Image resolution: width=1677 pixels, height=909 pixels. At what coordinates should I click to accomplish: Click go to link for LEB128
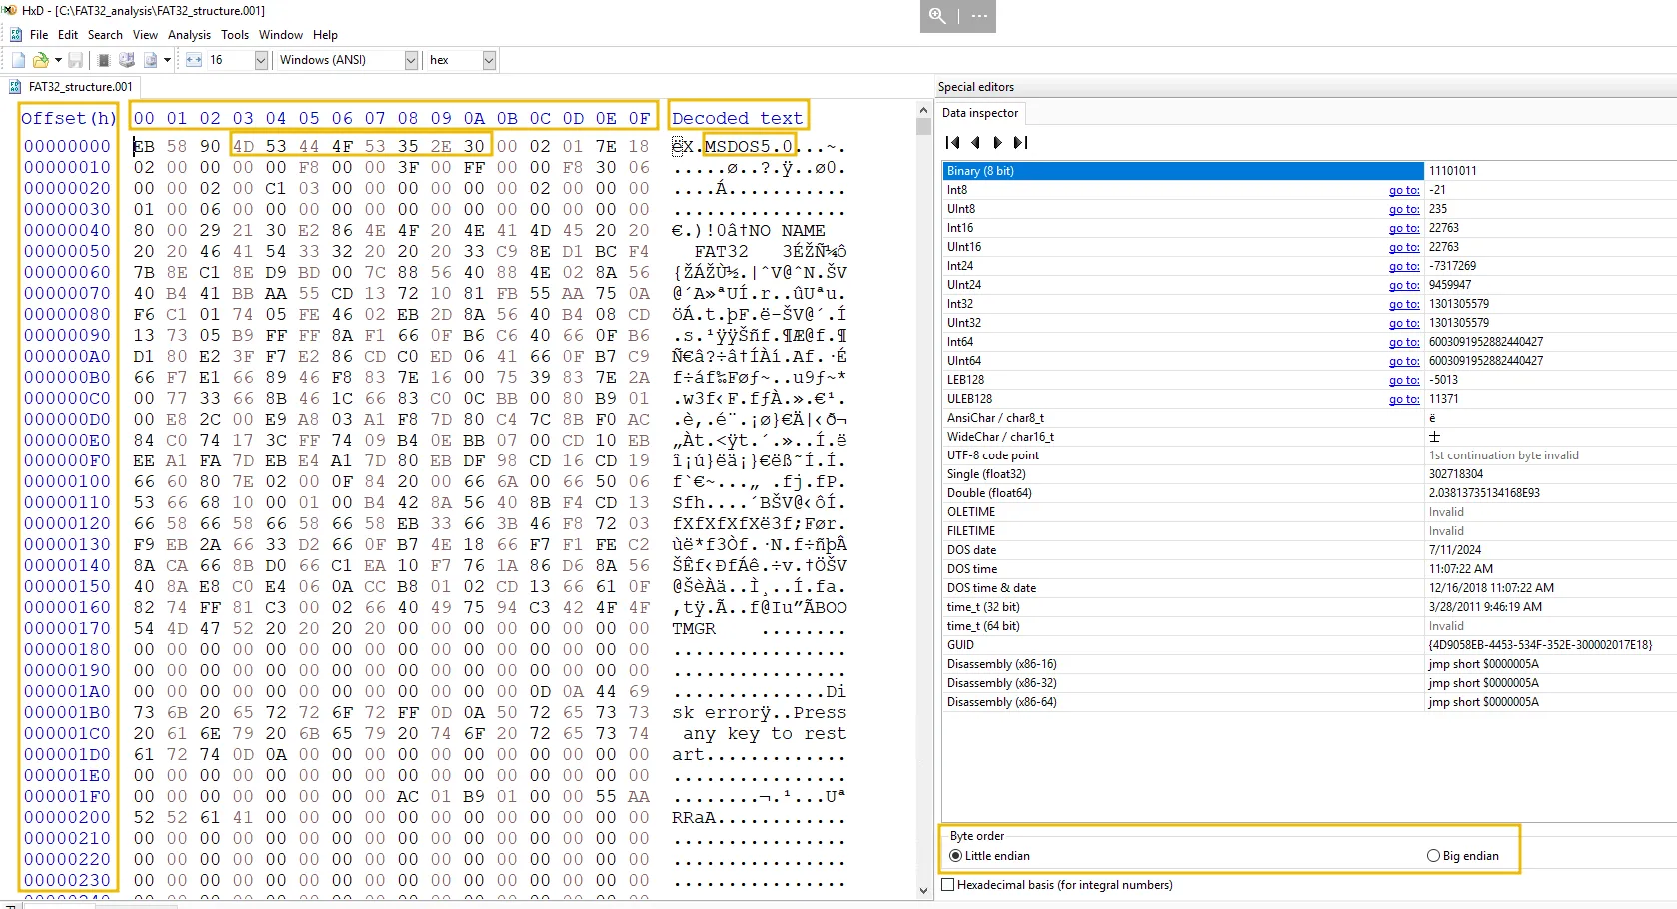coord(1404,380)
